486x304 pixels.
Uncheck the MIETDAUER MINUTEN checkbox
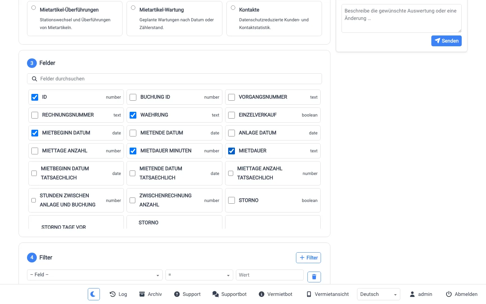(133, 151)
